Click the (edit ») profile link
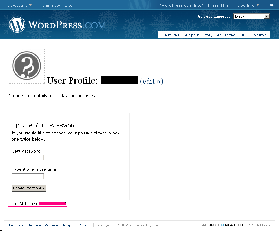 coord(151,81)
